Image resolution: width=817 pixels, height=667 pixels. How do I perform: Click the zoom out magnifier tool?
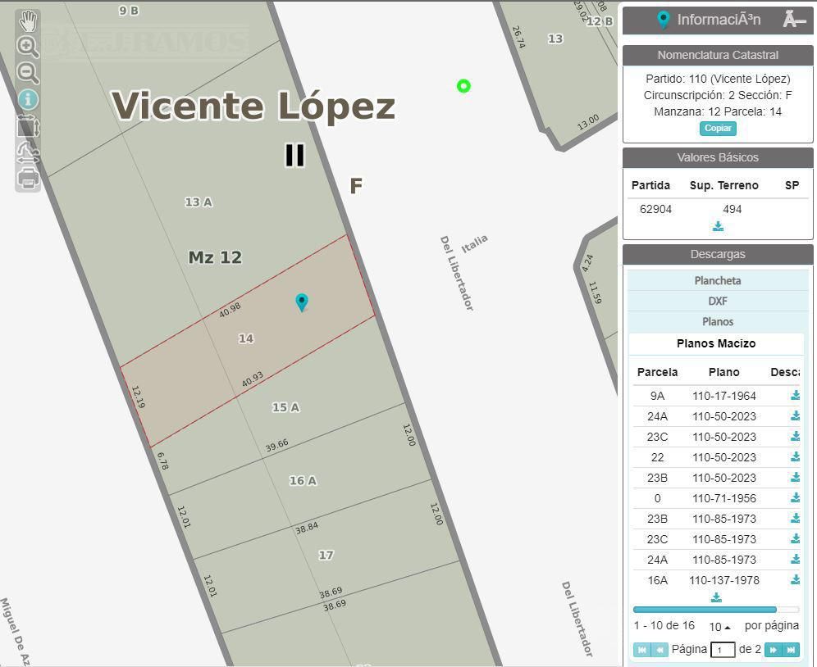pyautogui.click(x=28, y=73)
